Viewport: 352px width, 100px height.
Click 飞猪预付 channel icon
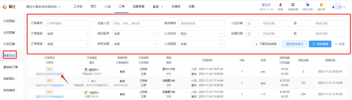coord(86,92)
